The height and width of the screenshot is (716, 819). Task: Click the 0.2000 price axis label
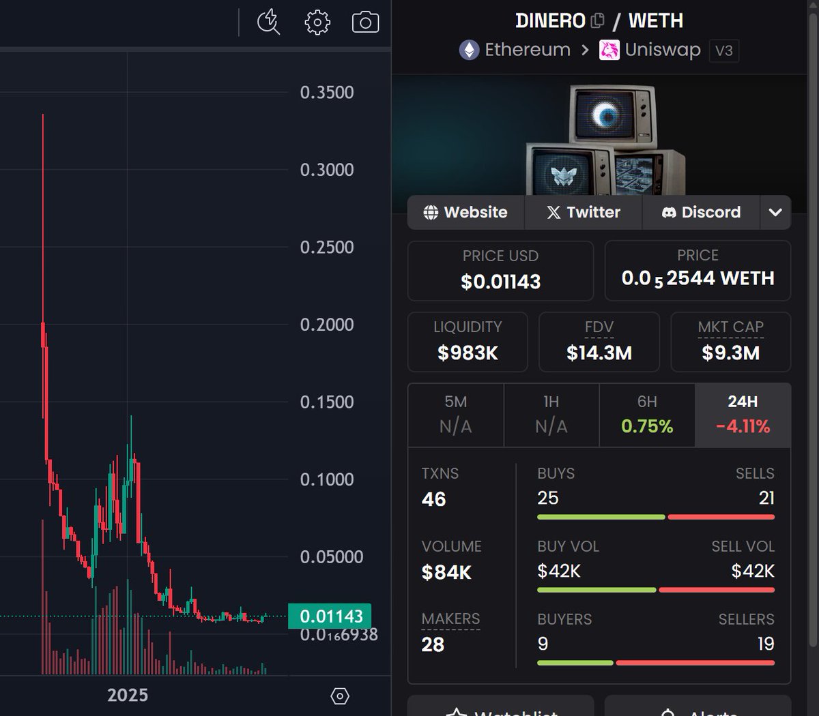click(x=327, y=325)
